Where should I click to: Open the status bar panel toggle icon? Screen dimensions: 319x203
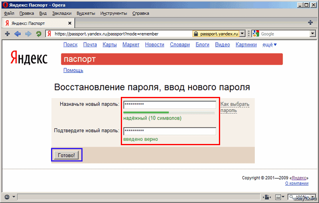tap(7, 197)
